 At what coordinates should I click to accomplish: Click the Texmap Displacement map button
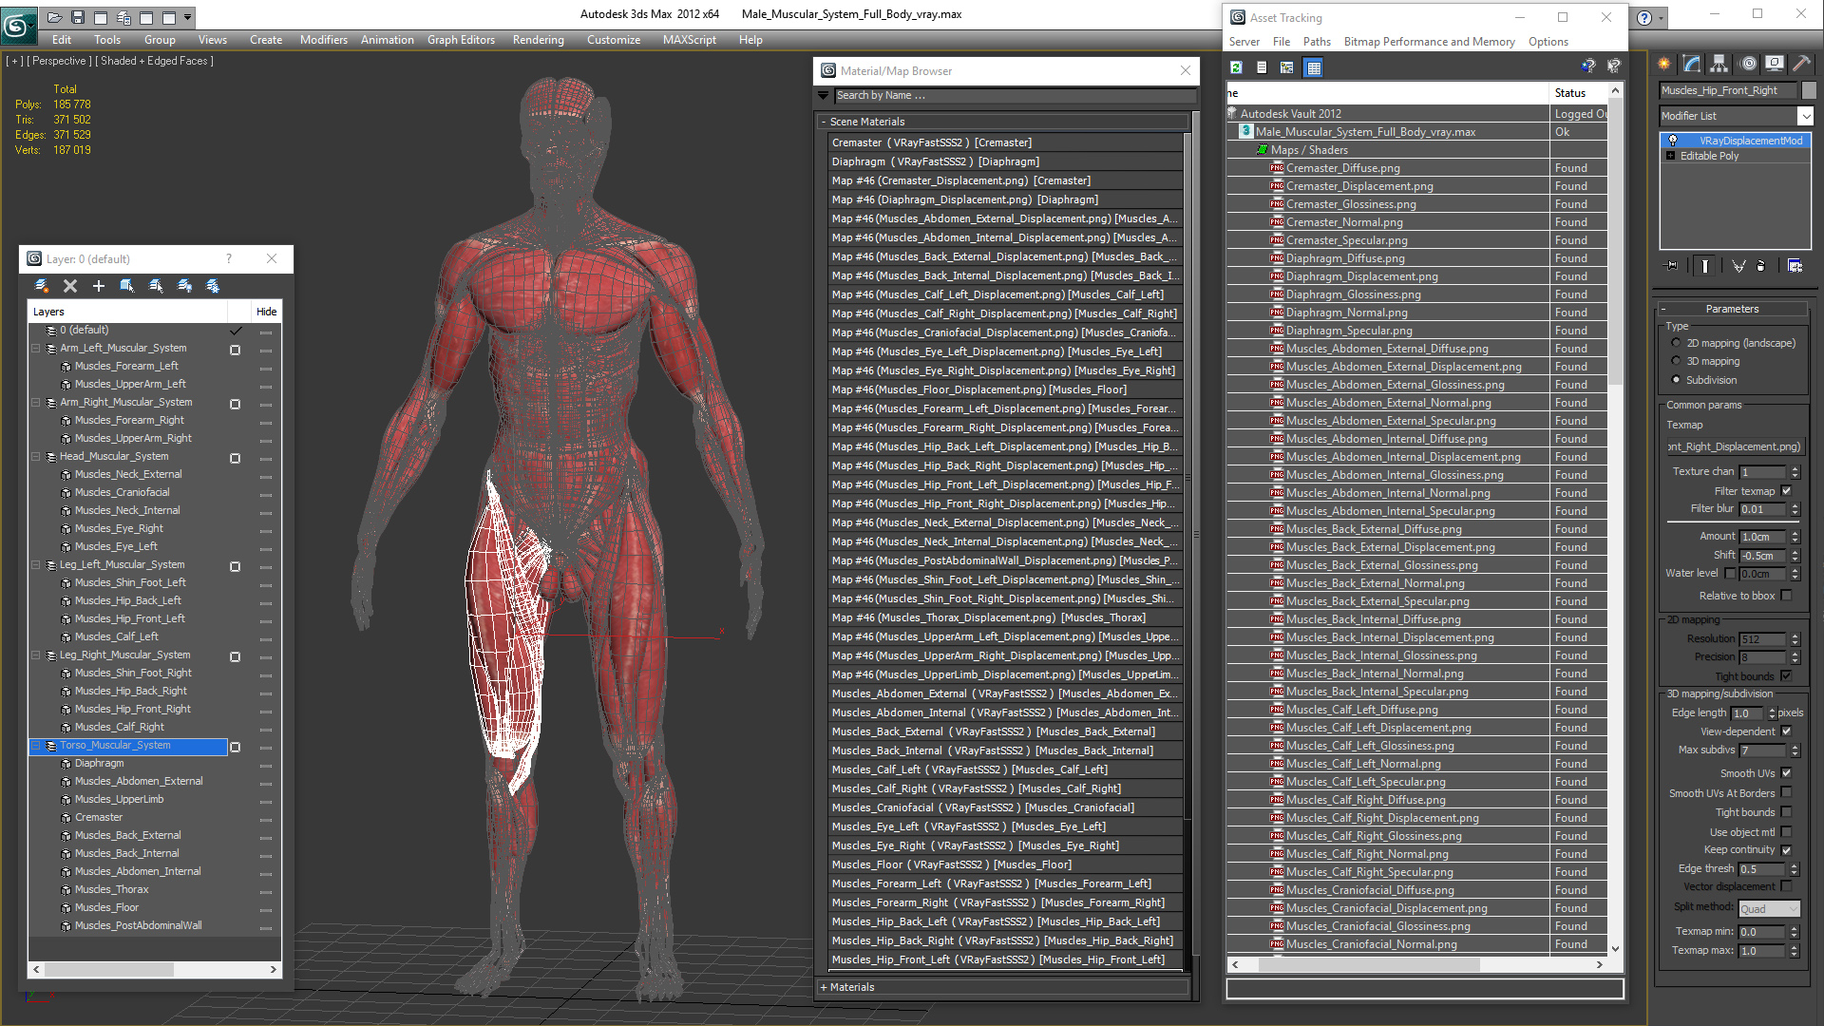click(1735, 446)
